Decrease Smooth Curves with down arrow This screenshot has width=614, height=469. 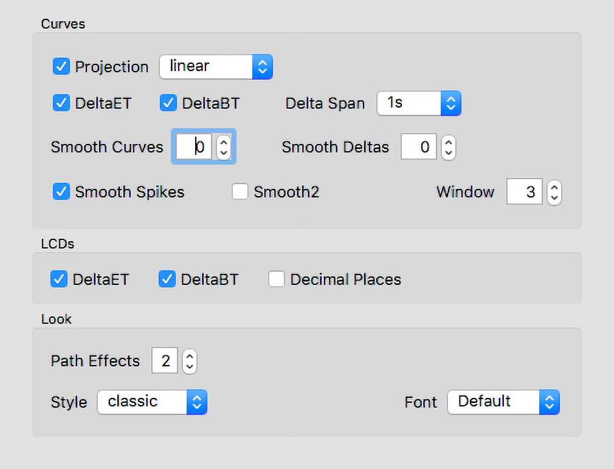coord(224,153)
